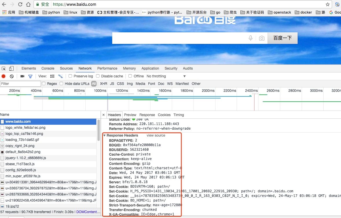Select the copy_rignt_24.png request
Screen dimensions: 341x218
(48, 146)
